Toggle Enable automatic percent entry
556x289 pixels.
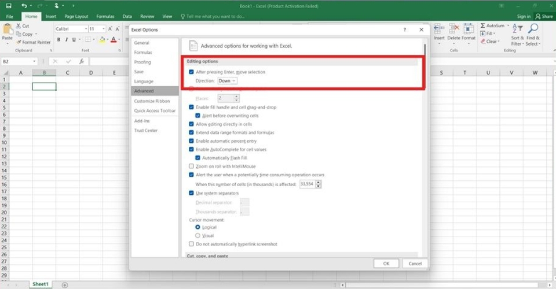[192, 141]
